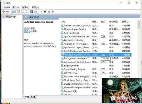This screenshot has height=104, width=142.
Task: Switch to the 标准 tab
Action: coord(33,97)
